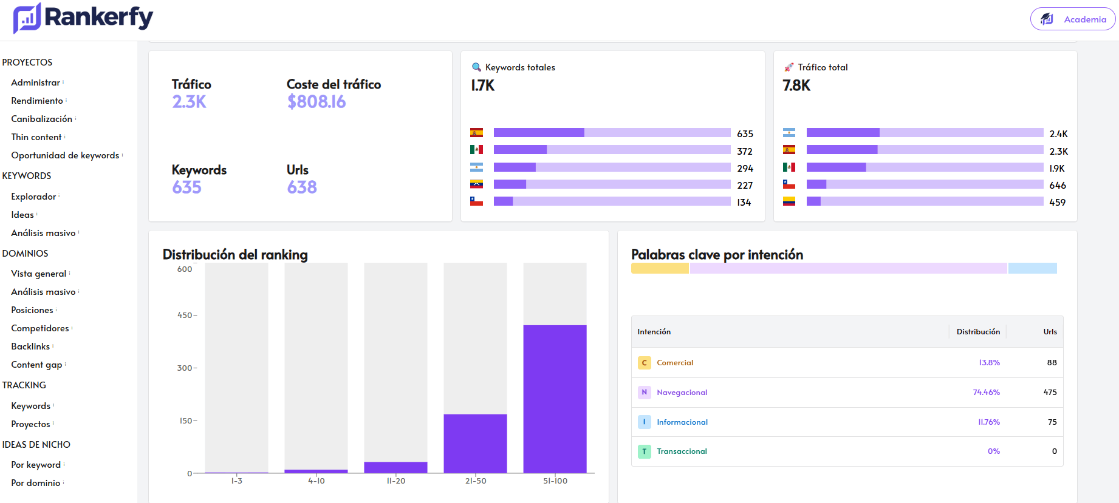Image resolution: width=1119 pixels, height=503 pixels.
Task: Open Canibalización in the sidebar
Action: pos(41,119)
